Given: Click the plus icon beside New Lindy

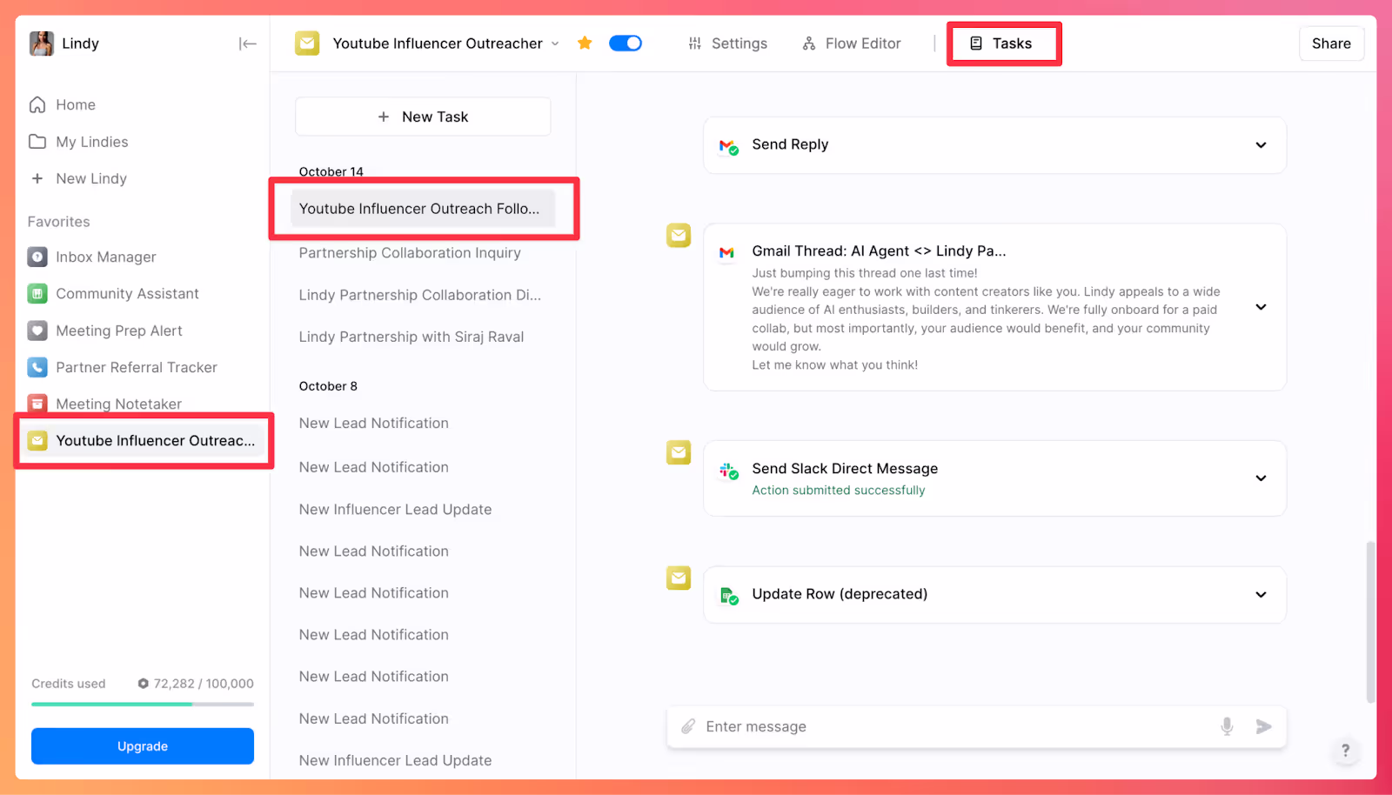Looking at the screenshot, I should (37, 178).
